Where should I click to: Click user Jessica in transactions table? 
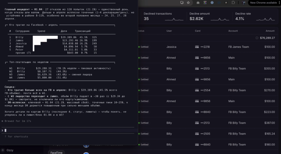(x=171, y=47)
